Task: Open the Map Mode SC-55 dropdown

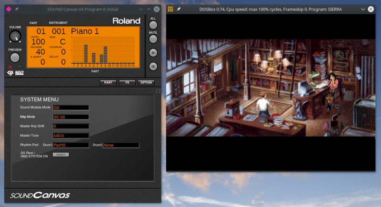Action: point(70,117)
